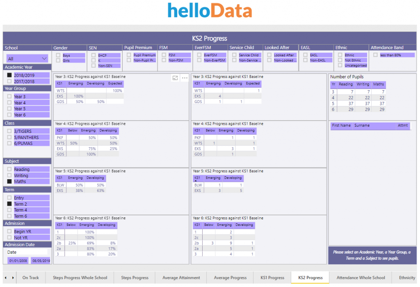Go to the On Track page
The height and width of the screenshot is (287, 420).
pos(31,278)
